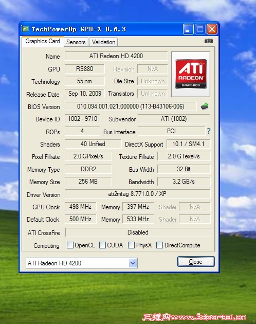Click the ATI Radeon Graphics logo
Viewport: 256px width, 324px height.
click(x=191, y=74)
